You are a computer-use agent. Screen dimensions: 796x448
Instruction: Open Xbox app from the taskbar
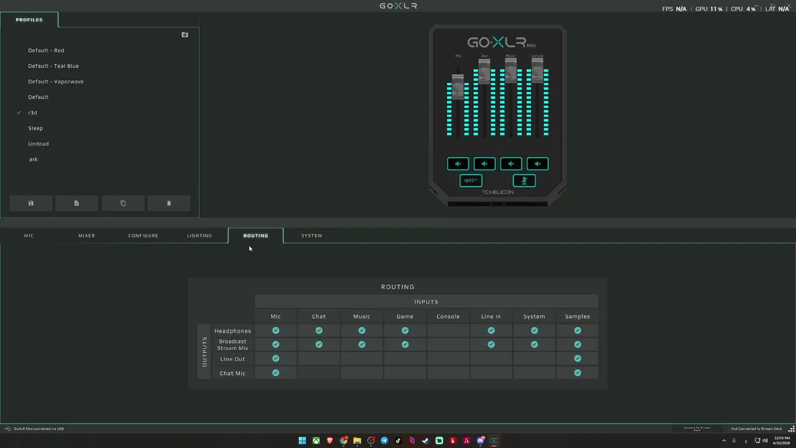[x=316, y=441]
